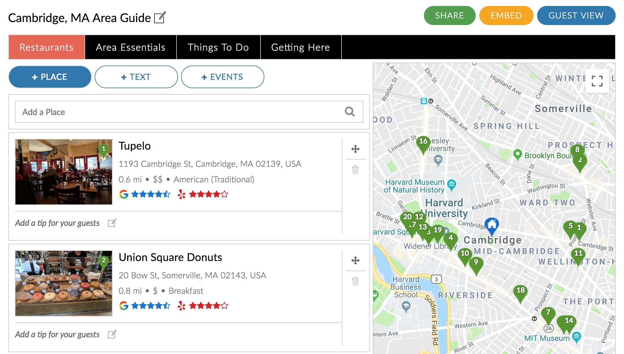Select map pin number 5
The height and width of the screenshot is (354, 624).
pos(570,227)
